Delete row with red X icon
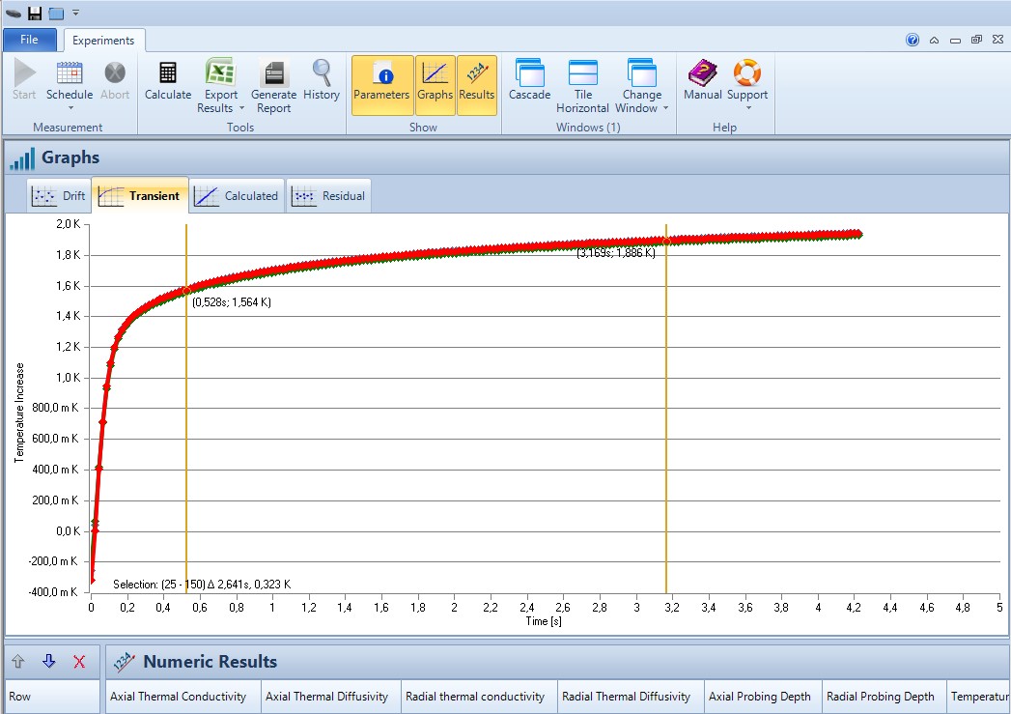This screenshot has width=1011, height=714. (x=79, y=662)
